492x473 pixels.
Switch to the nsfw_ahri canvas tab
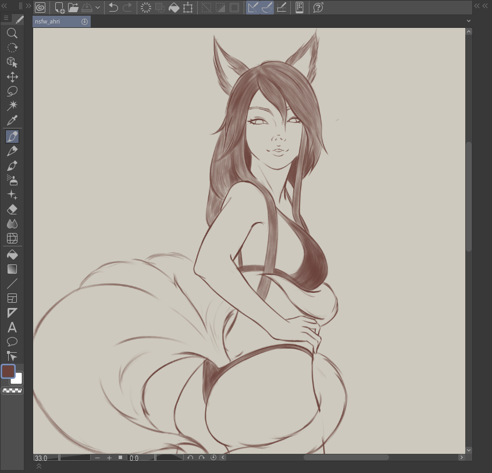click(x=62, y=21)
